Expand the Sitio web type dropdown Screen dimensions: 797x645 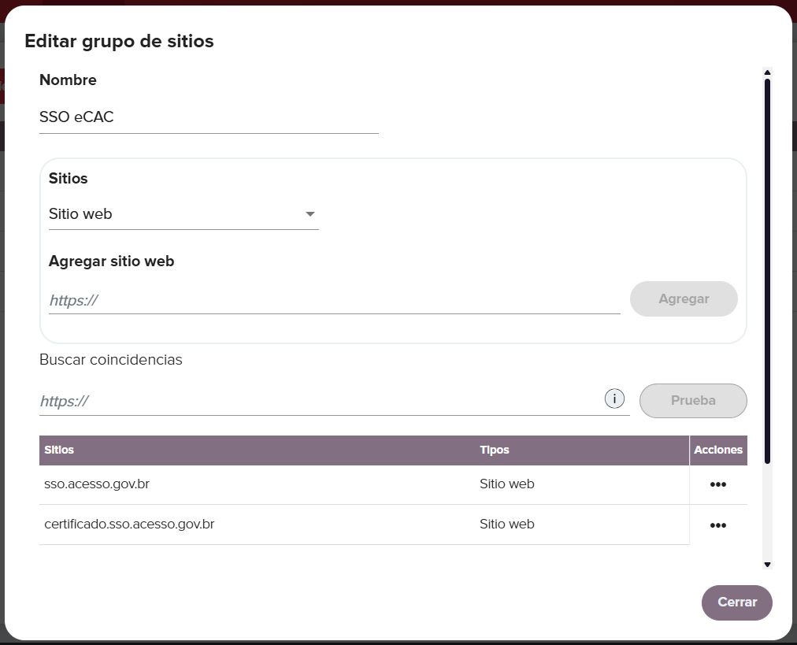(x=183, y=214)
